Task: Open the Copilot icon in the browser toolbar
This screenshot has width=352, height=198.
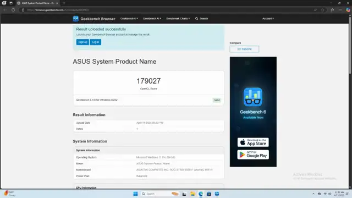Action: tap(348, 10)
